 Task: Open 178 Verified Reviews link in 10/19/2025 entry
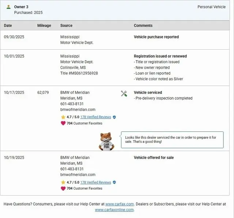click(x=95, y=182)
